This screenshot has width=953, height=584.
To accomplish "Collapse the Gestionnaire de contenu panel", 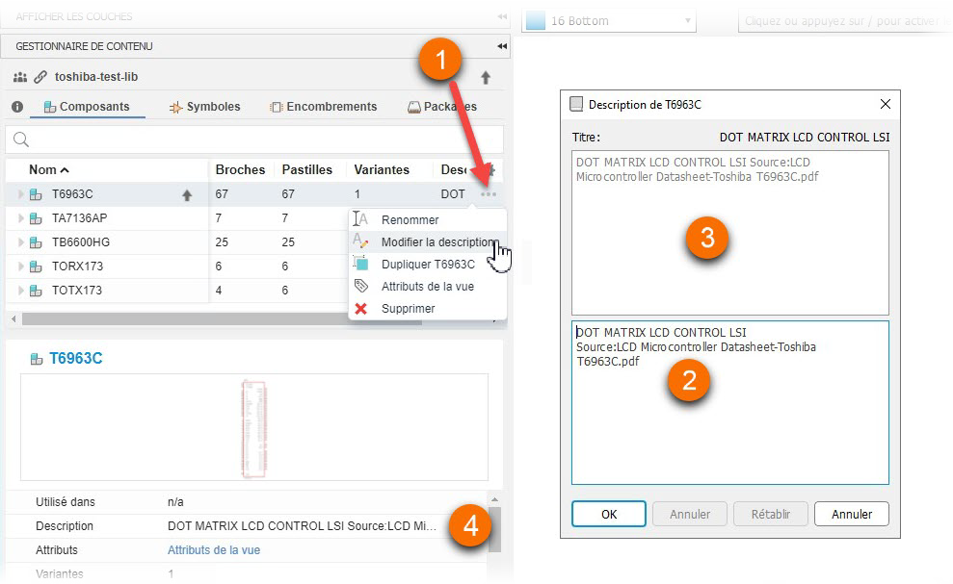I will click(502, 46).
